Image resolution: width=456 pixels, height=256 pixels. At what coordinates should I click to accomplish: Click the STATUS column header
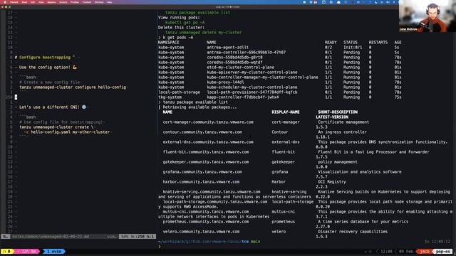(x=350, y=43)
